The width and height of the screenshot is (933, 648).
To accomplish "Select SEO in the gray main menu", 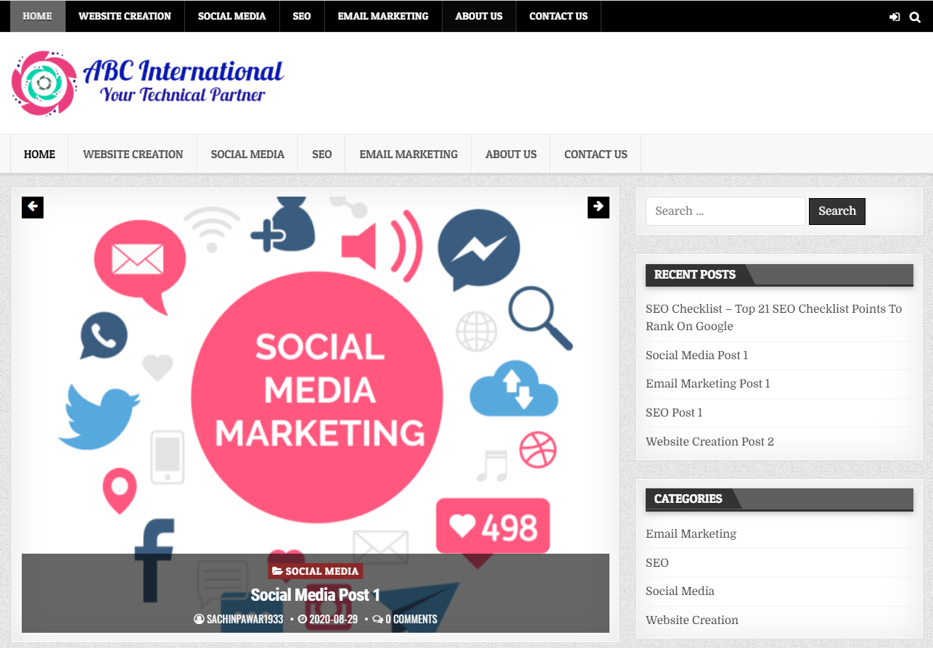I will [x=322, y=154].
